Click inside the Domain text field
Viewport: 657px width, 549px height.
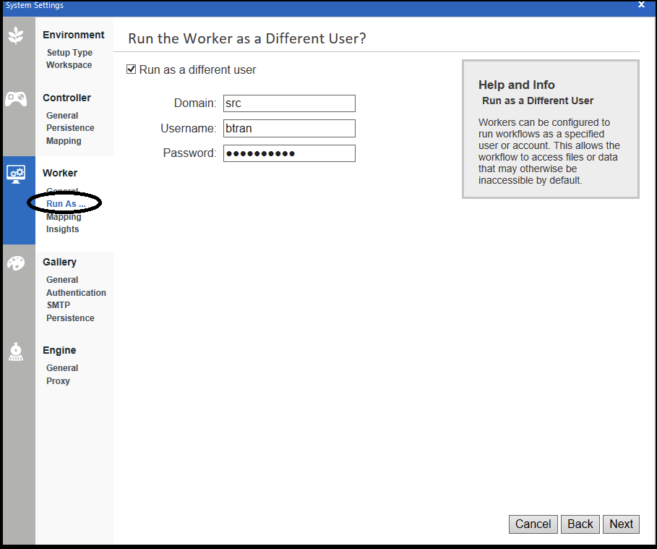click(x=288, y=103)
